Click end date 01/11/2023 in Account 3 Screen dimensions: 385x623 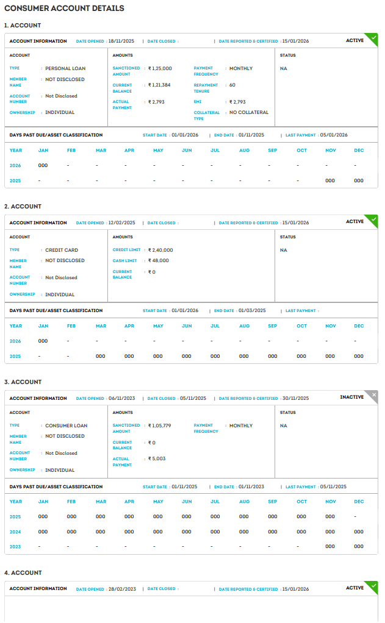click(x=251, y=486)
